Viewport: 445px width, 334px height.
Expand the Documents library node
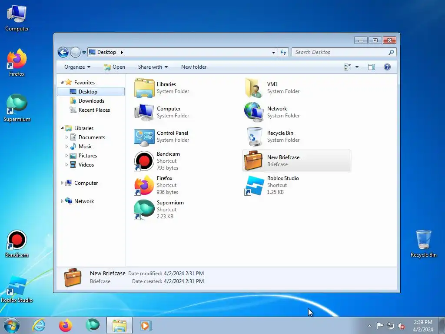[x=66, y=137]
